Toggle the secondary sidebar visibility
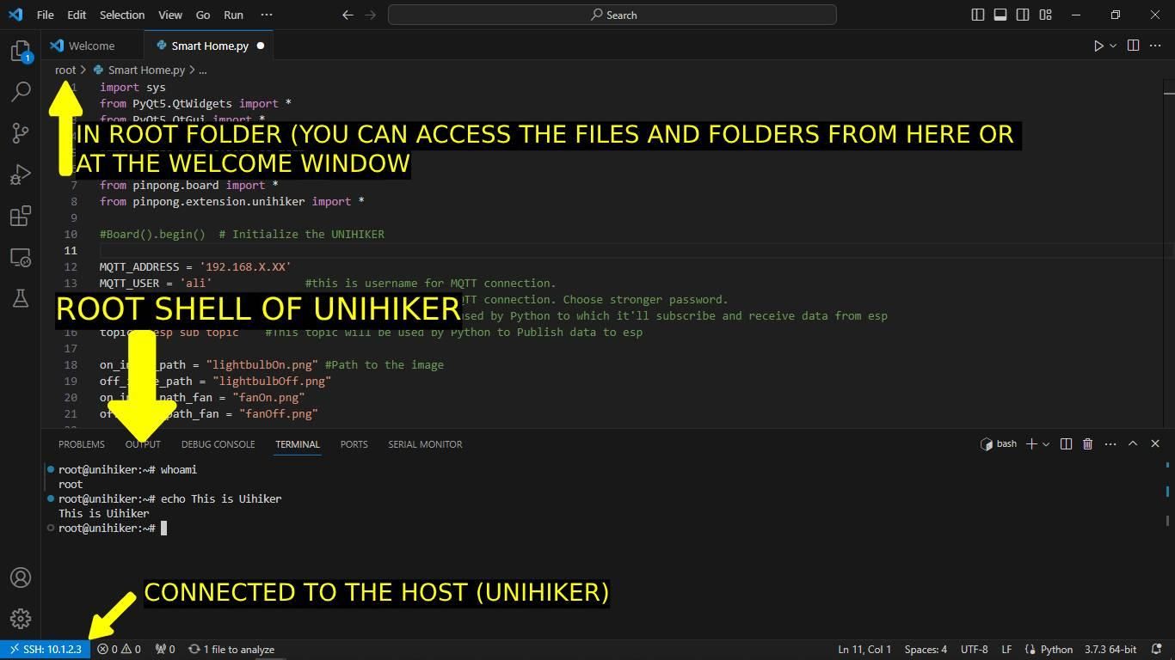 coord(1022,15)
